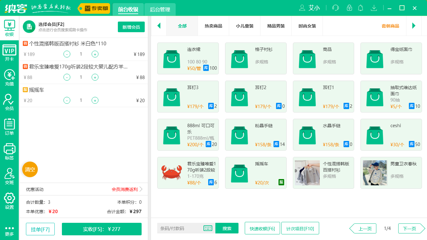
Task: Select the 时尚女装 category tab
Action: tap(307, 26)
